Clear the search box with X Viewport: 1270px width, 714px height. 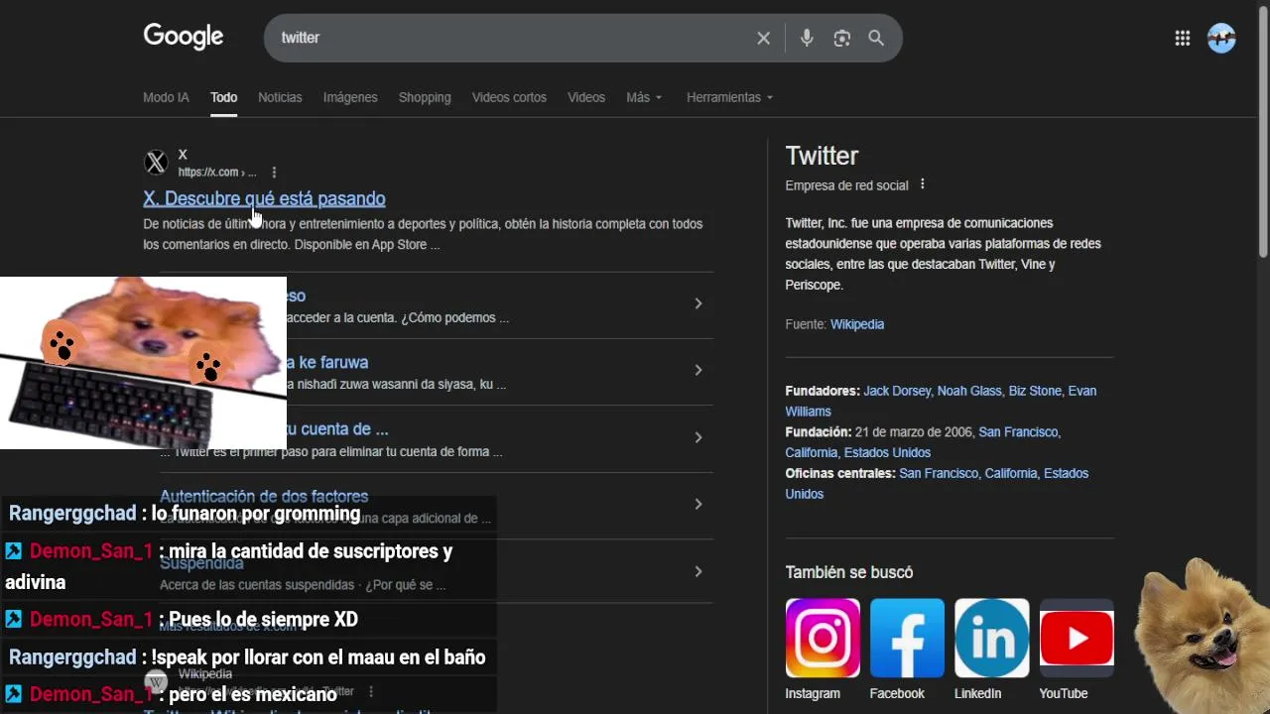click(763, 38)
